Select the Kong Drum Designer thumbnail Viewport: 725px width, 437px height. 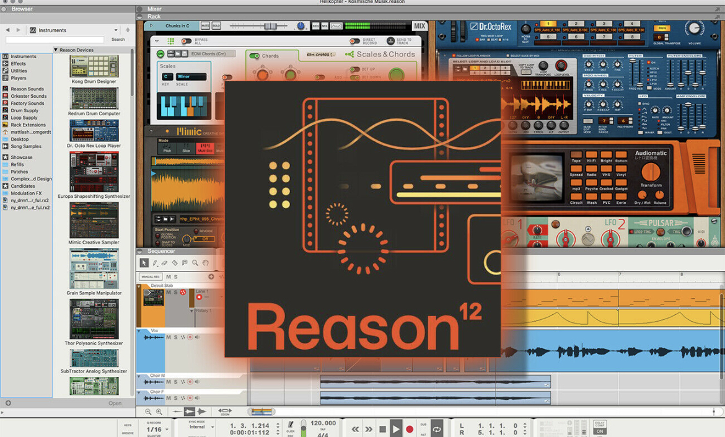[x=94, y=66]
